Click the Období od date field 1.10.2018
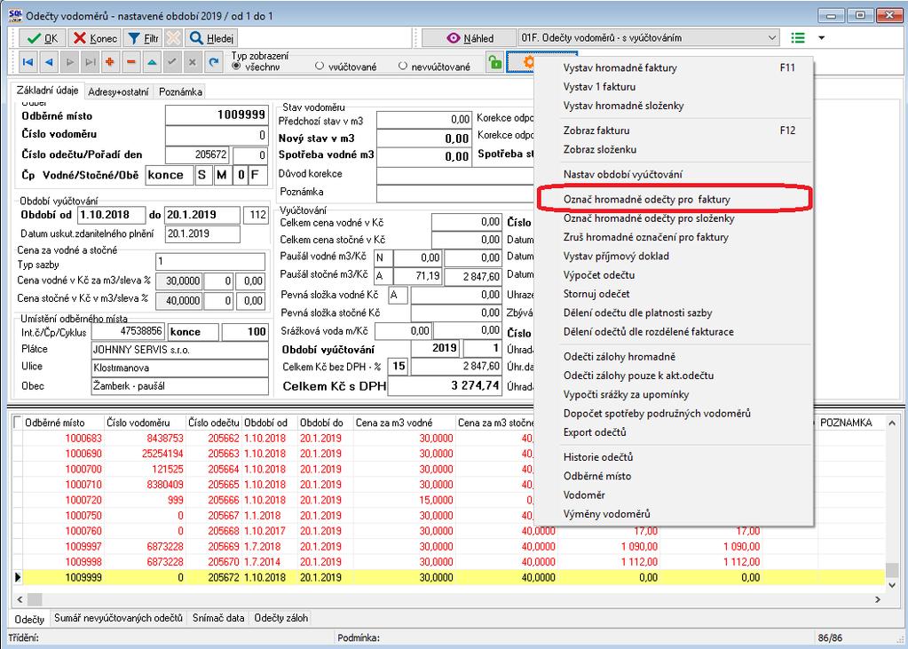This screenshot has height=649, width=908. click(111, 214)
